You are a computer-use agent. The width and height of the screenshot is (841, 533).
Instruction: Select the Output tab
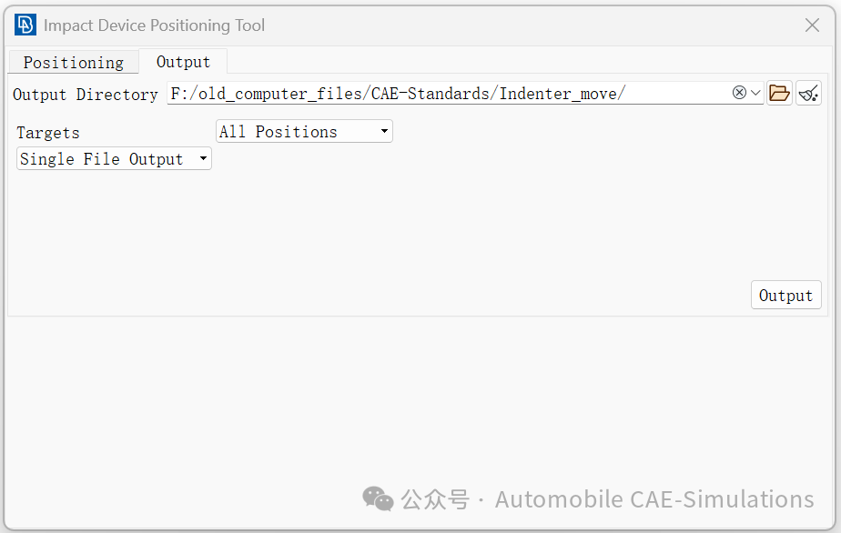pos(183,62)
